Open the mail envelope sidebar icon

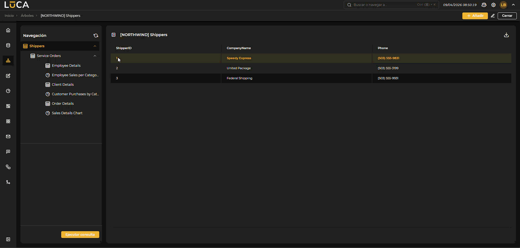pos(8,136)
